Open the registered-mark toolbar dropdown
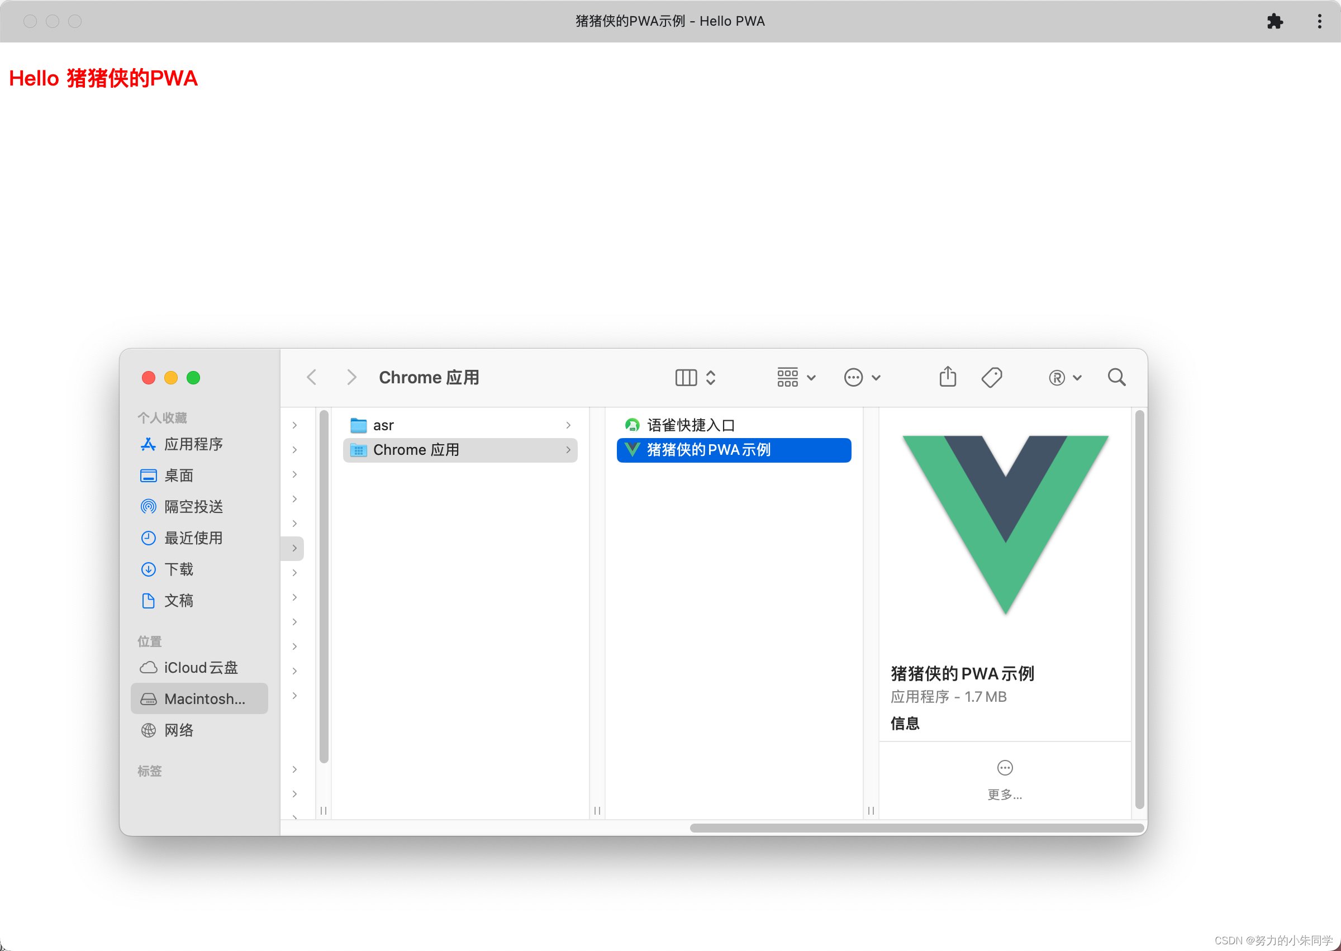The width and height of the screenshot is (1341, 951). pos(1064,378)
